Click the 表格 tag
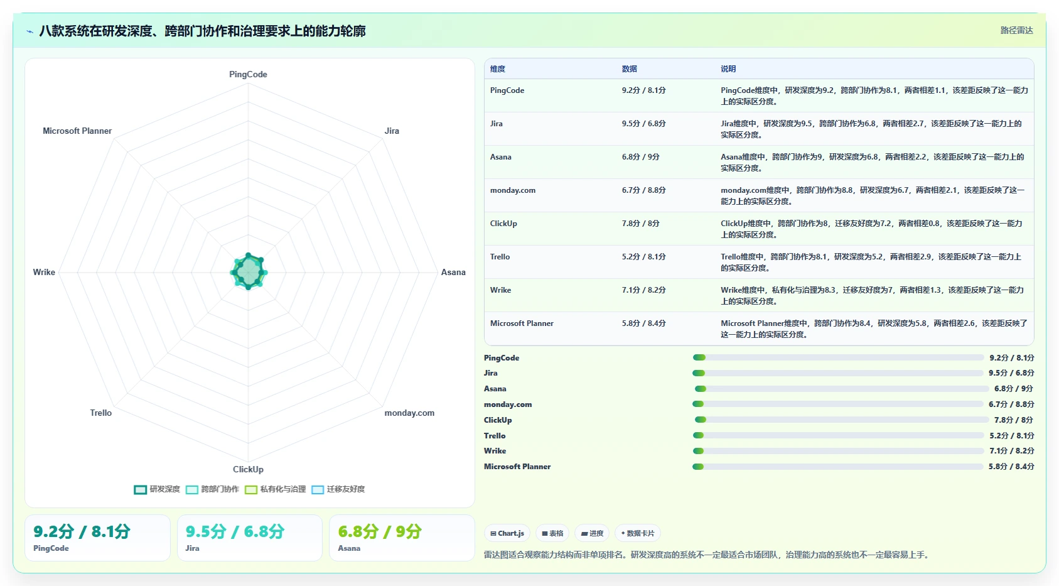This screenshot has height=586, width=1059. 552,533
